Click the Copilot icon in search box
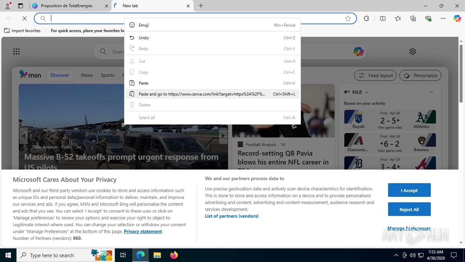 coord(358,52)
